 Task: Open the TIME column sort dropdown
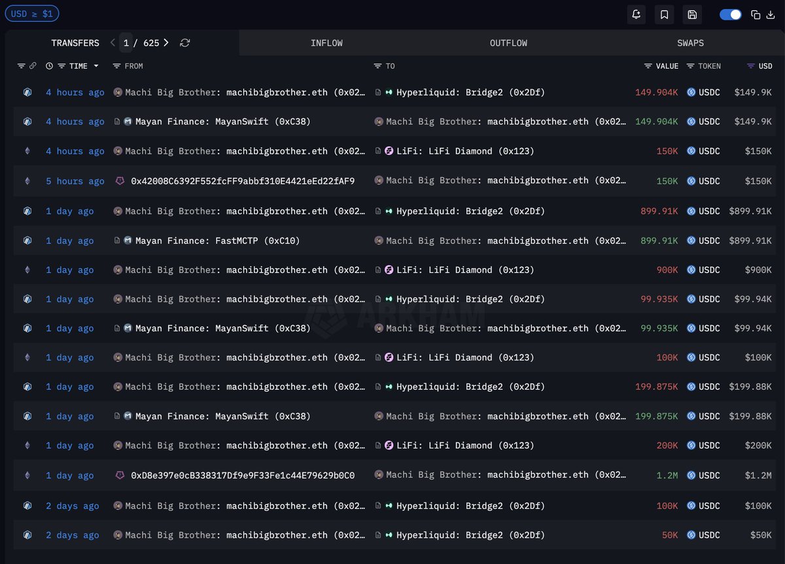(x=96, y=66)
